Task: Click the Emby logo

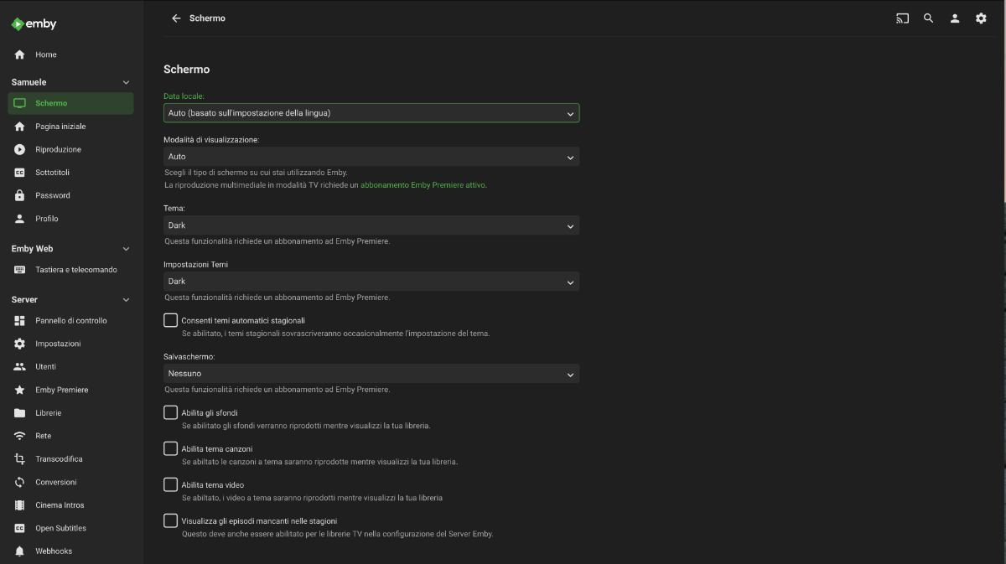Action: point(34,24)
